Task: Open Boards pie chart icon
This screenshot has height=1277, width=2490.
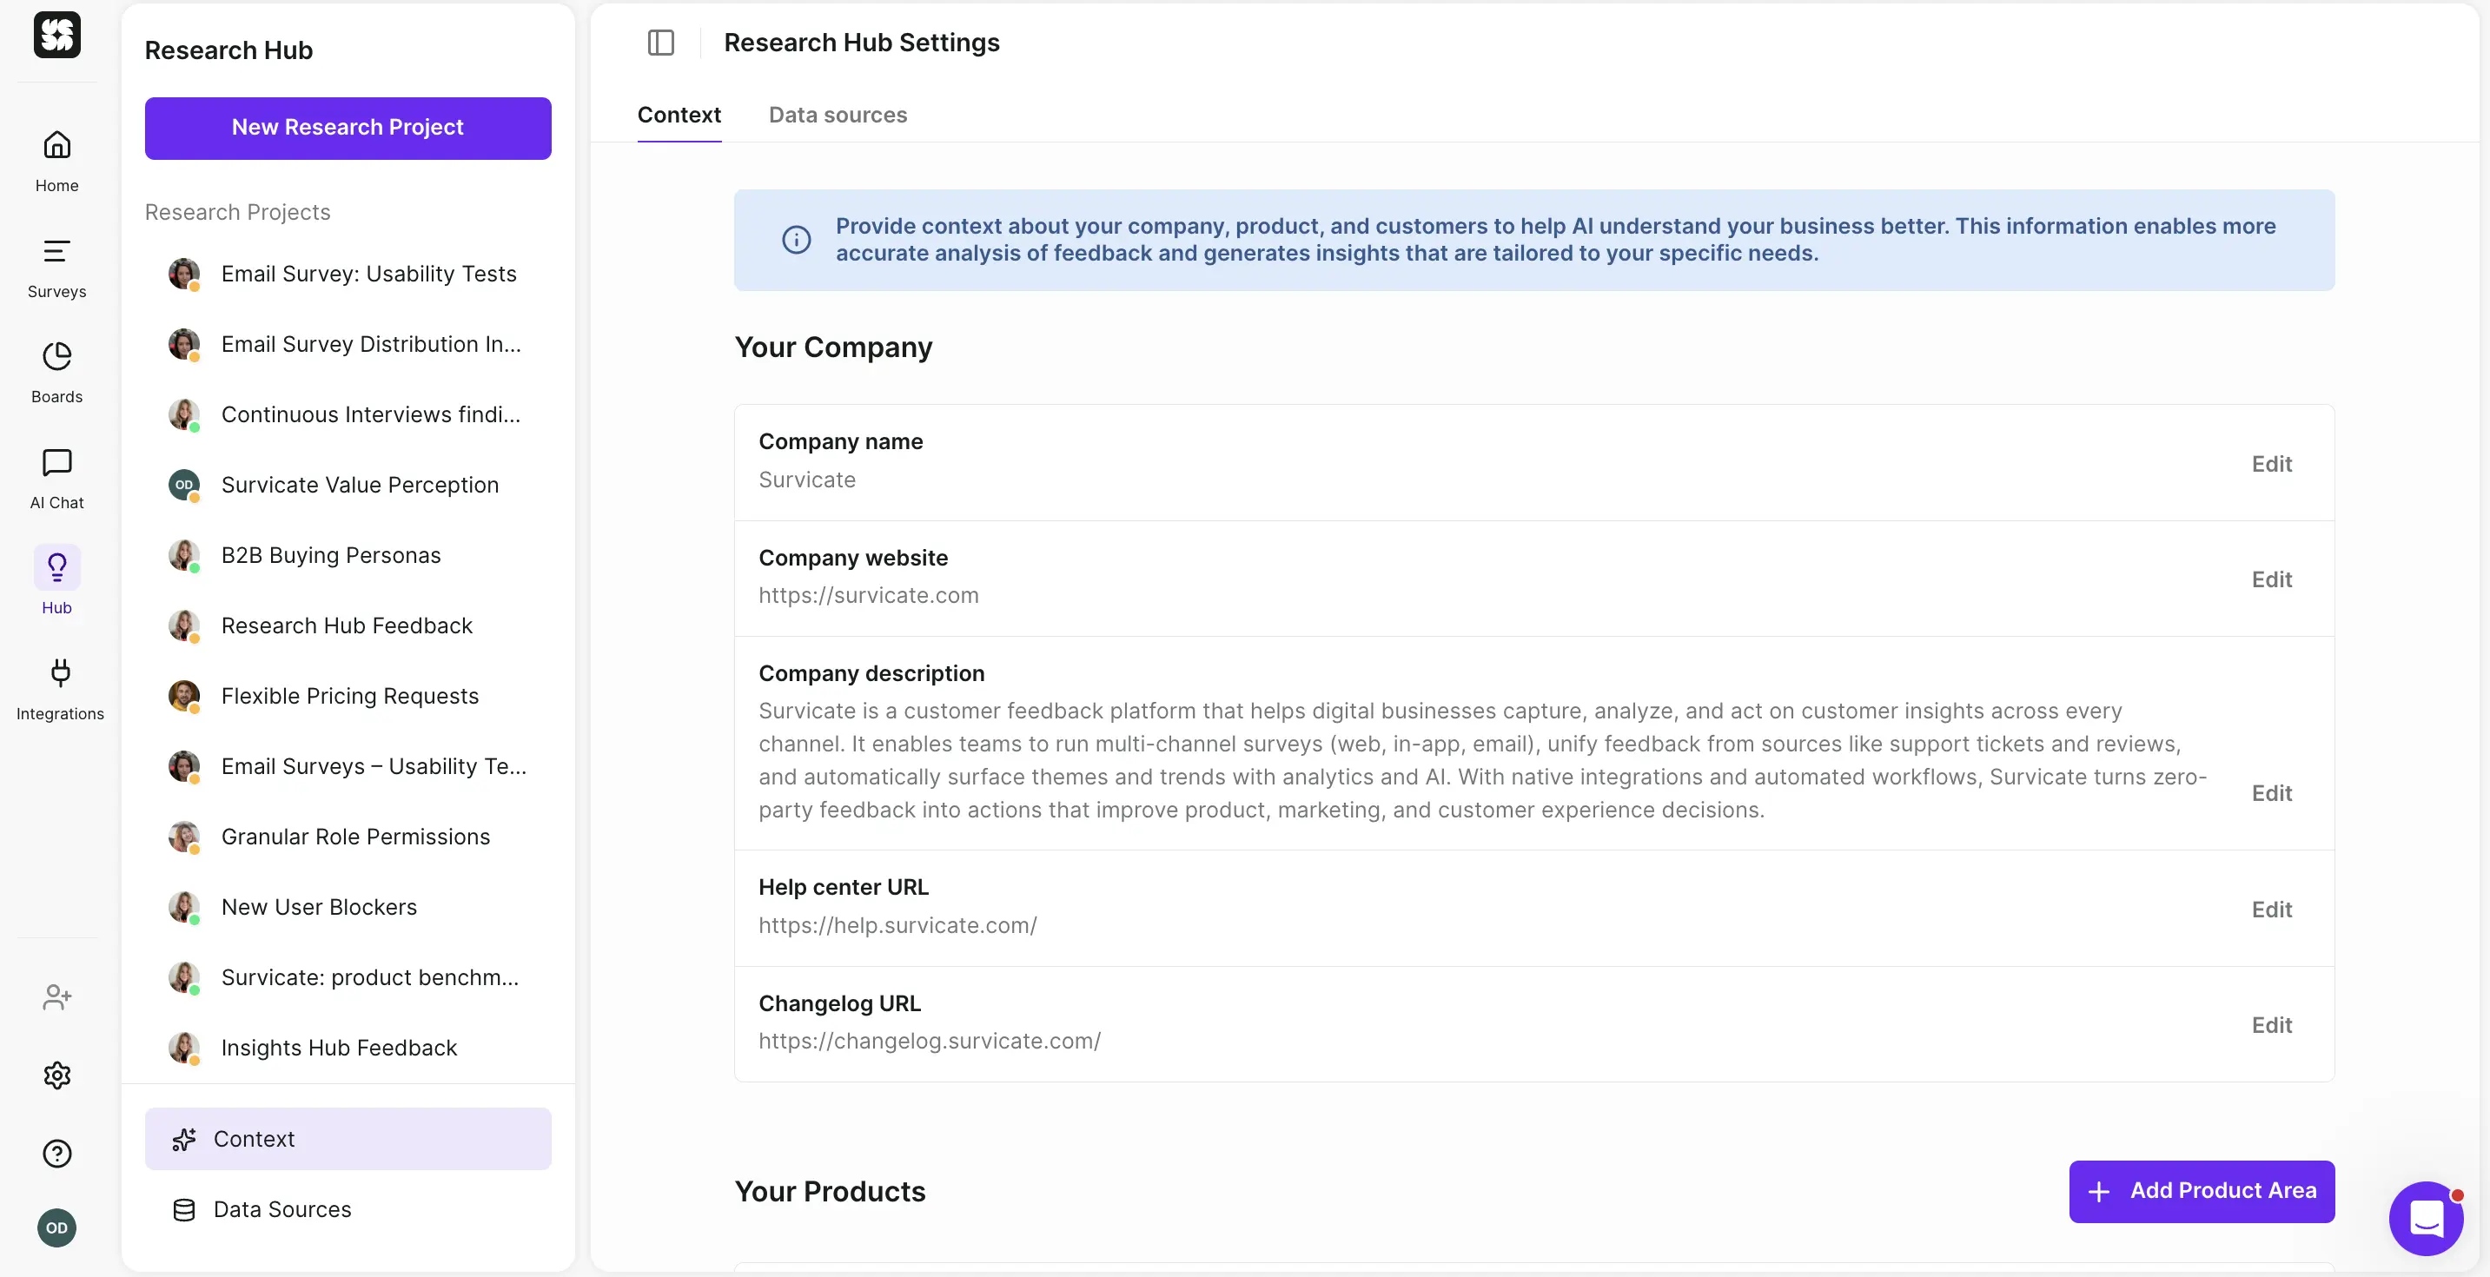Action: click(x=57, y=357)
